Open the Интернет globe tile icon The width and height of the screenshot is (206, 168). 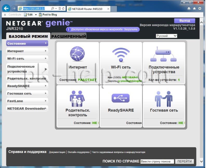point(78,54)
